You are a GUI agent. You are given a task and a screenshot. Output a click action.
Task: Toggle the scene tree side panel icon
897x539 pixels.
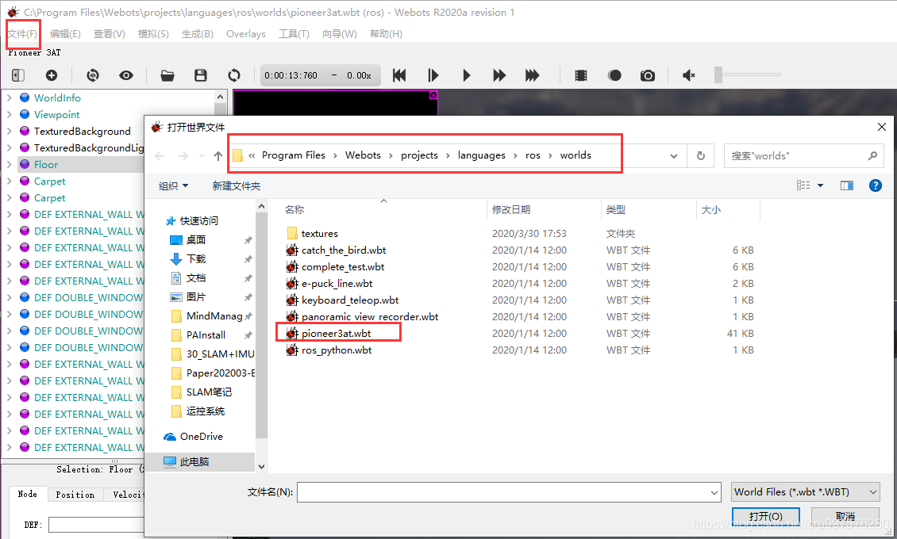(18, 75)
